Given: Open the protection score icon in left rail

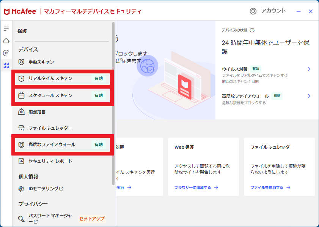Looking at the screenshot, I should tap(6, 53).
